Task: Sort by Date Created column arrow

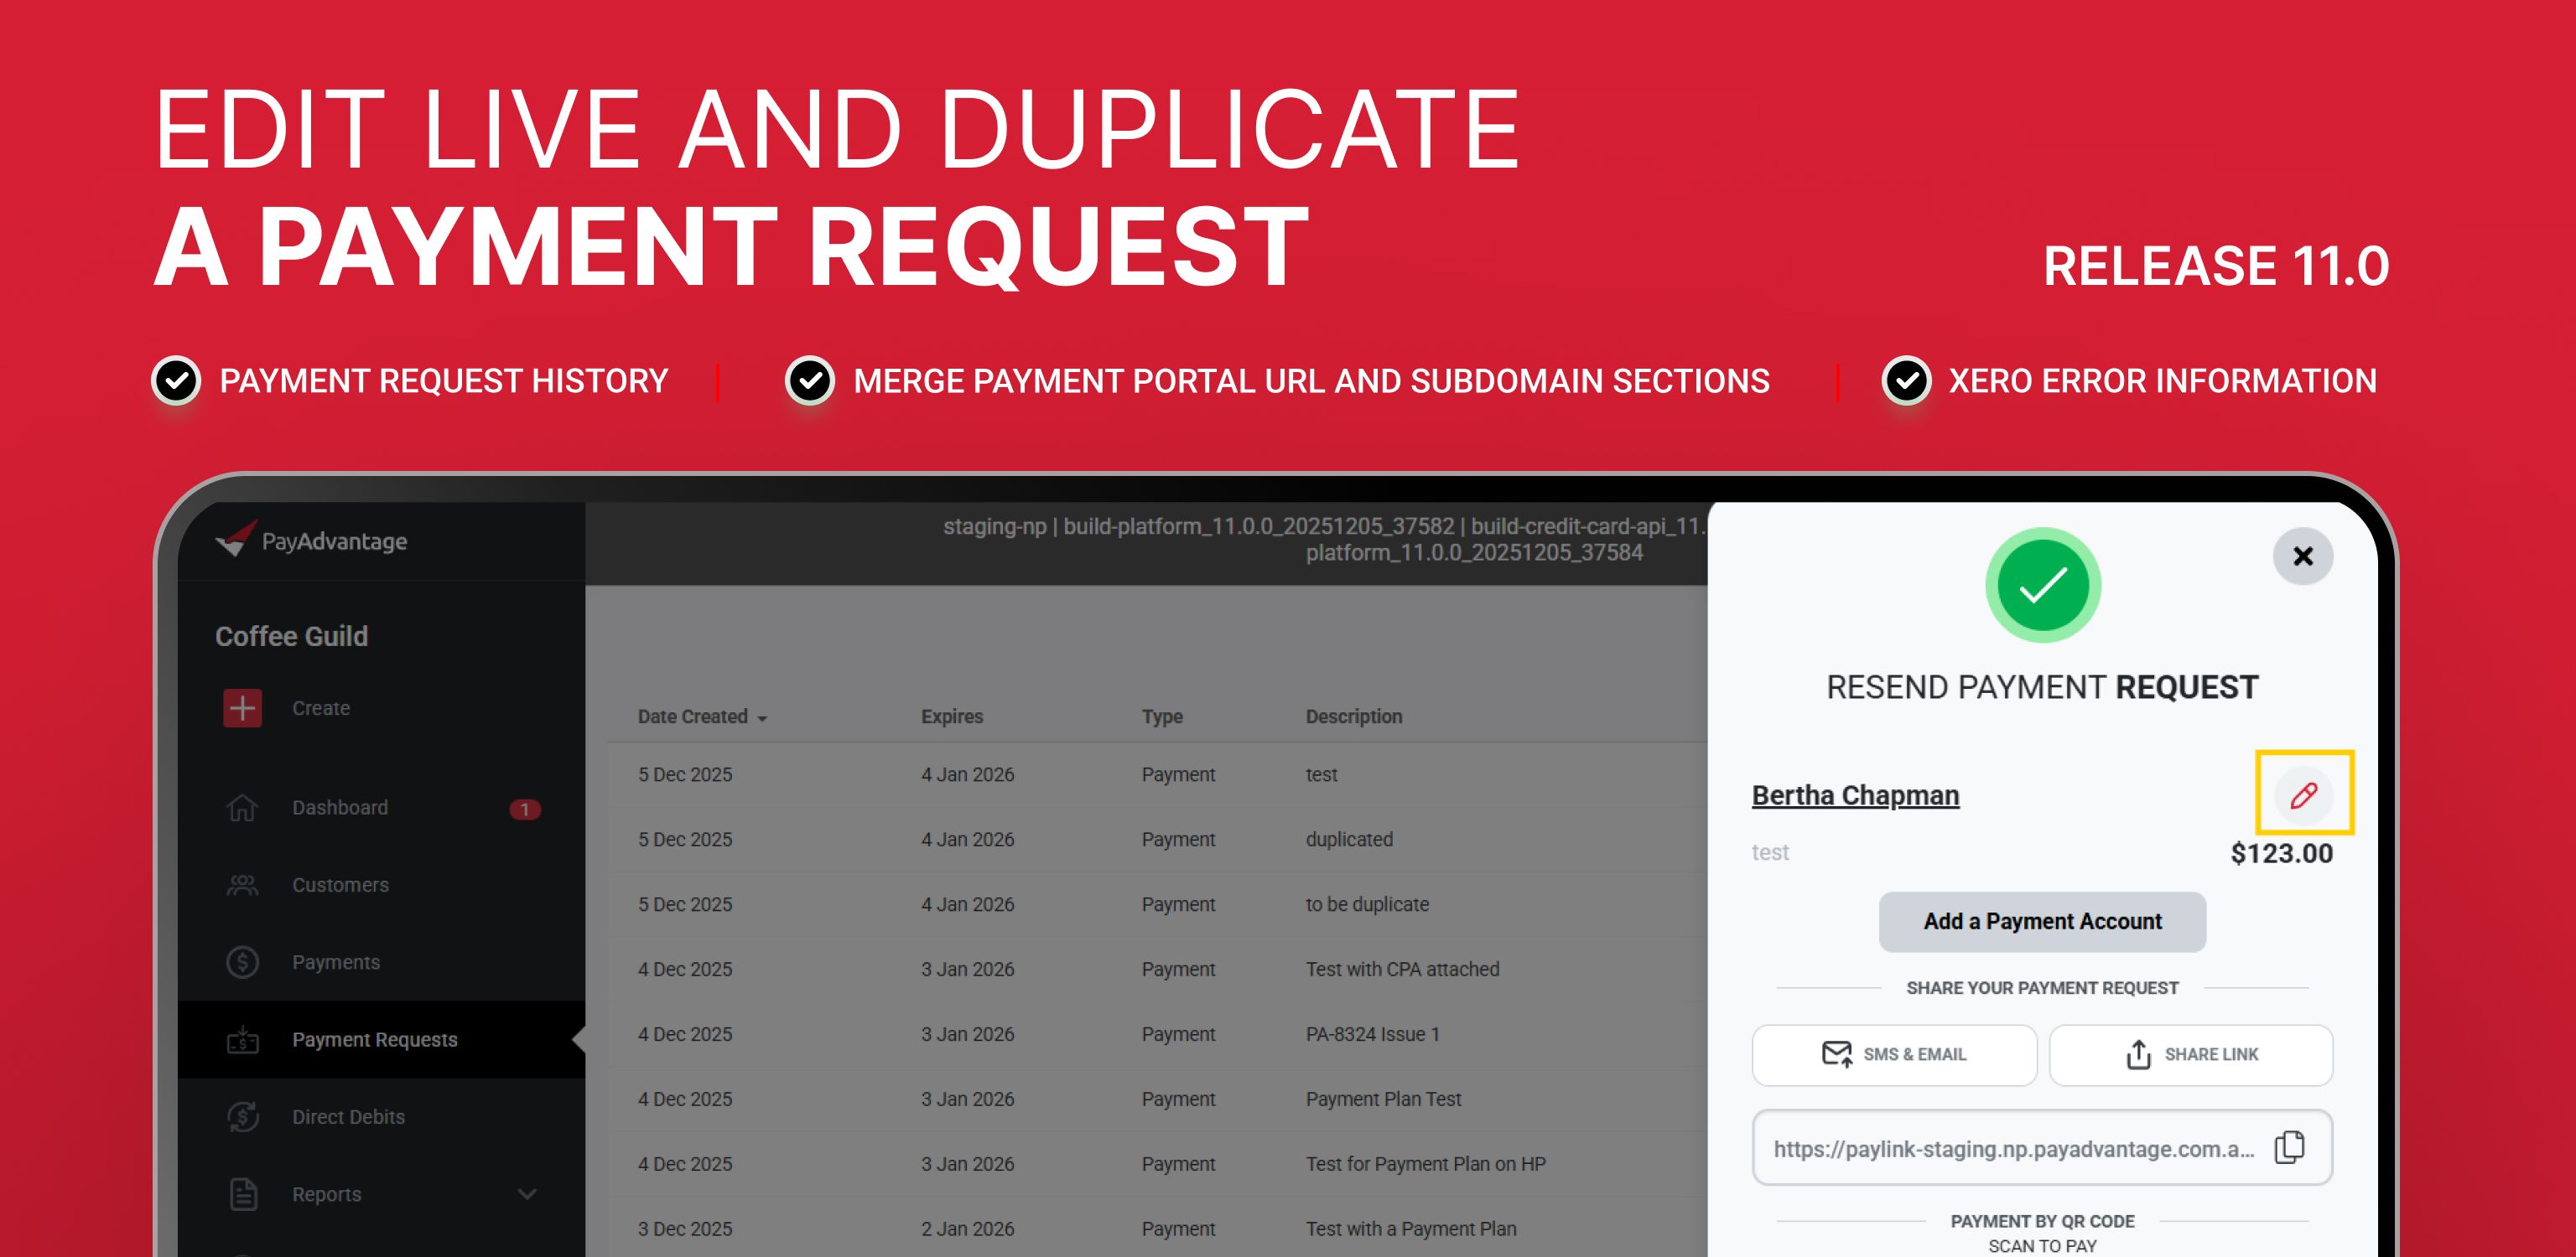Action: pos(762,718)
